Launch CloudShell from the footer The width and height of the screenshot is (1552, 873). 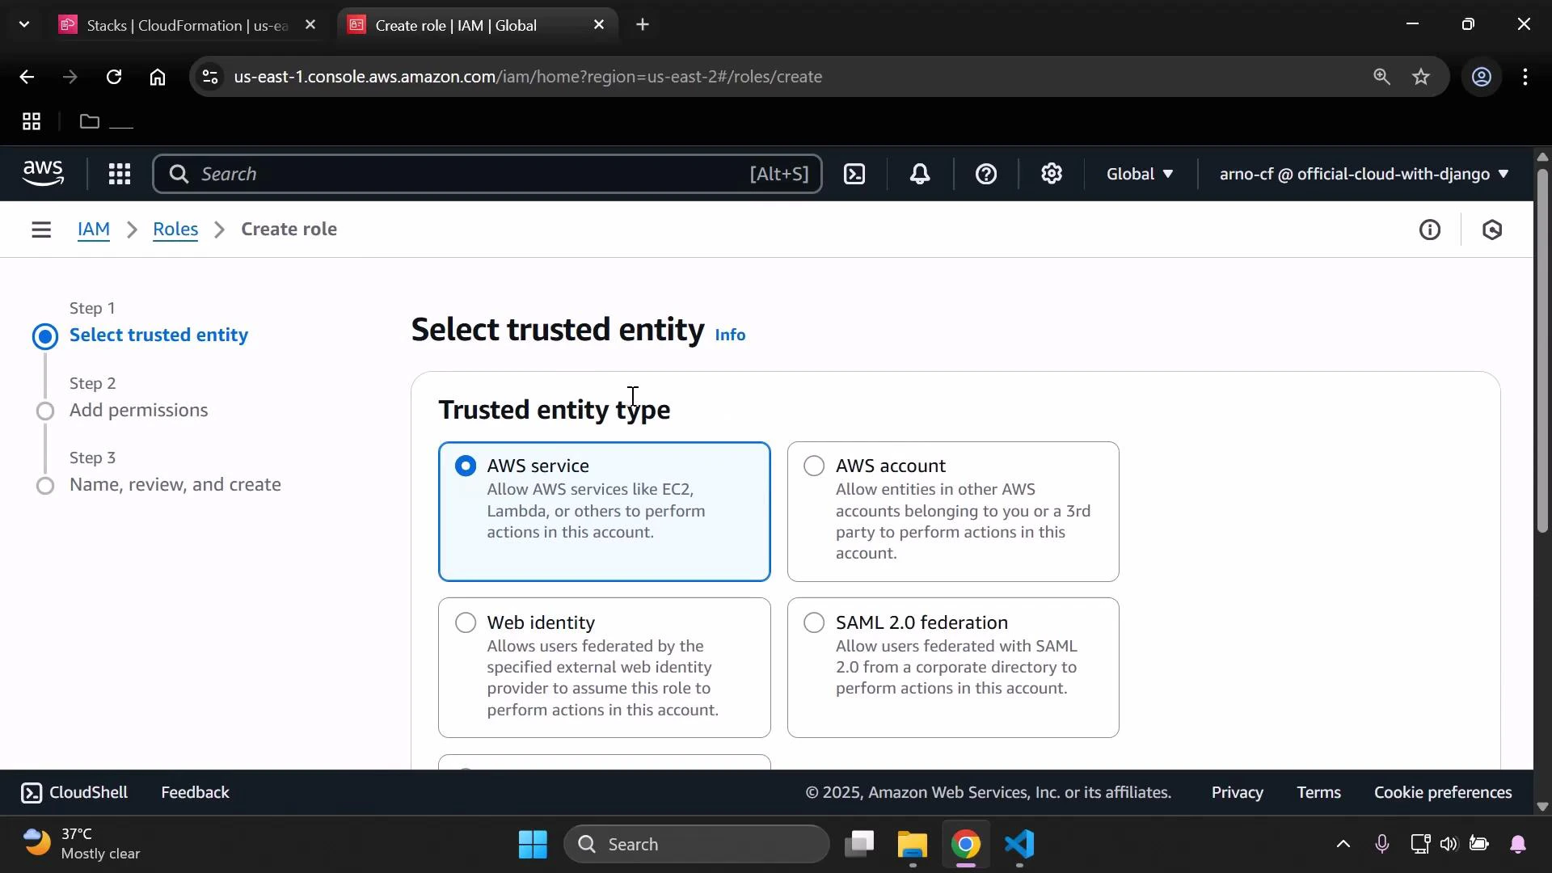[x=74, y=792]
